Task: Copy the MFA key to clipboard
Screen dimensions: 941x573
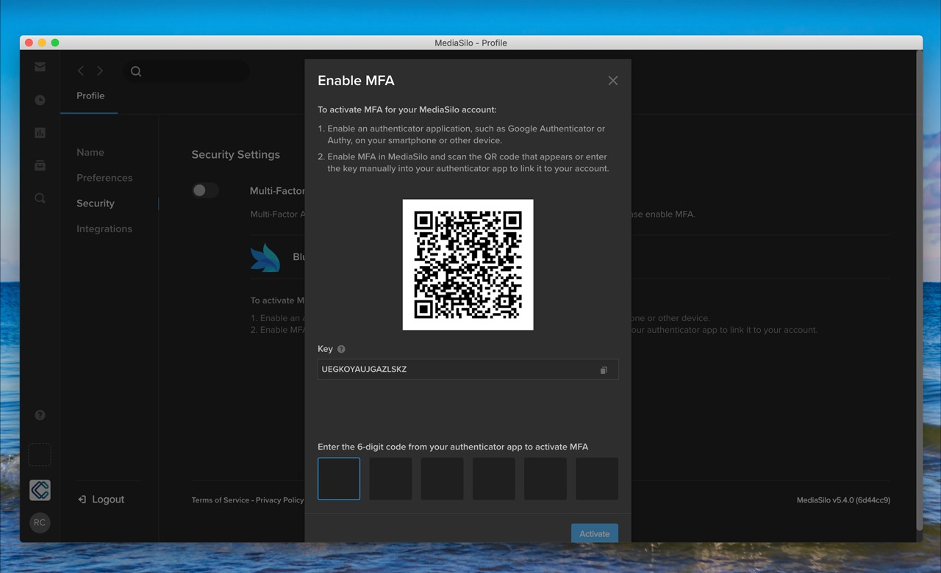Action: click(x=604, y=370)
